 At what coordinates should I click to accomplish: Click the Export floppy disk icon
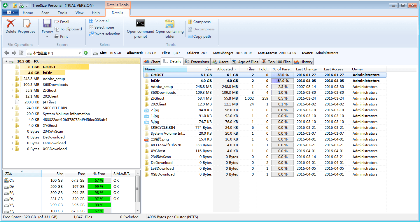coord(47,23)
